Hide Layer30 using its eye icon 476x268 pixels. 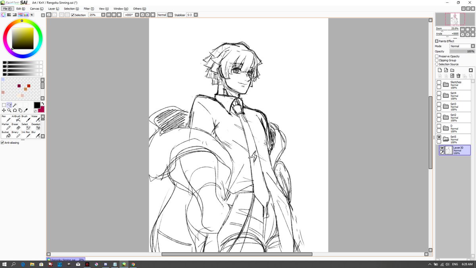(442, 148)
